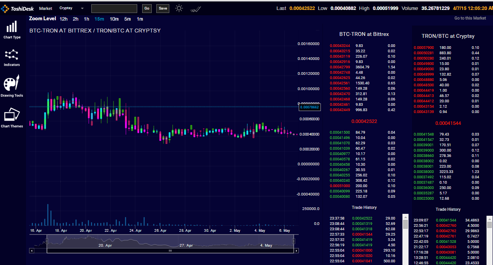Switch zoom level to 5m
The height and width of the screenshot is (265, 493).
point(128,19)
